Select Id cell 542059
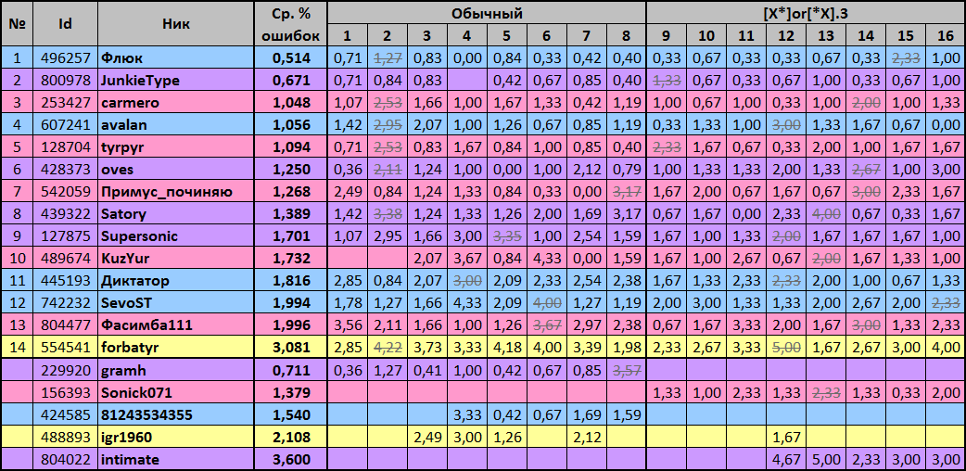966x471 pixels. 65,192
